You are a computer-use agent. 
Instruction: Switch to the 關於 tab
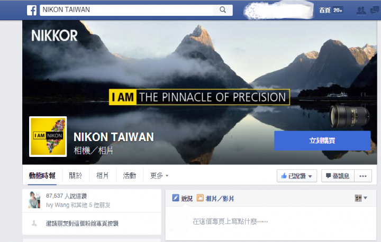pos(76,175)
